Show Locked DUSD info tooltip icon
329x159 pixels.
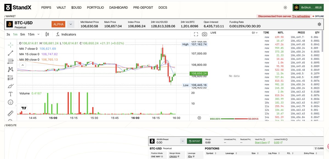click(x=287, y=139)
